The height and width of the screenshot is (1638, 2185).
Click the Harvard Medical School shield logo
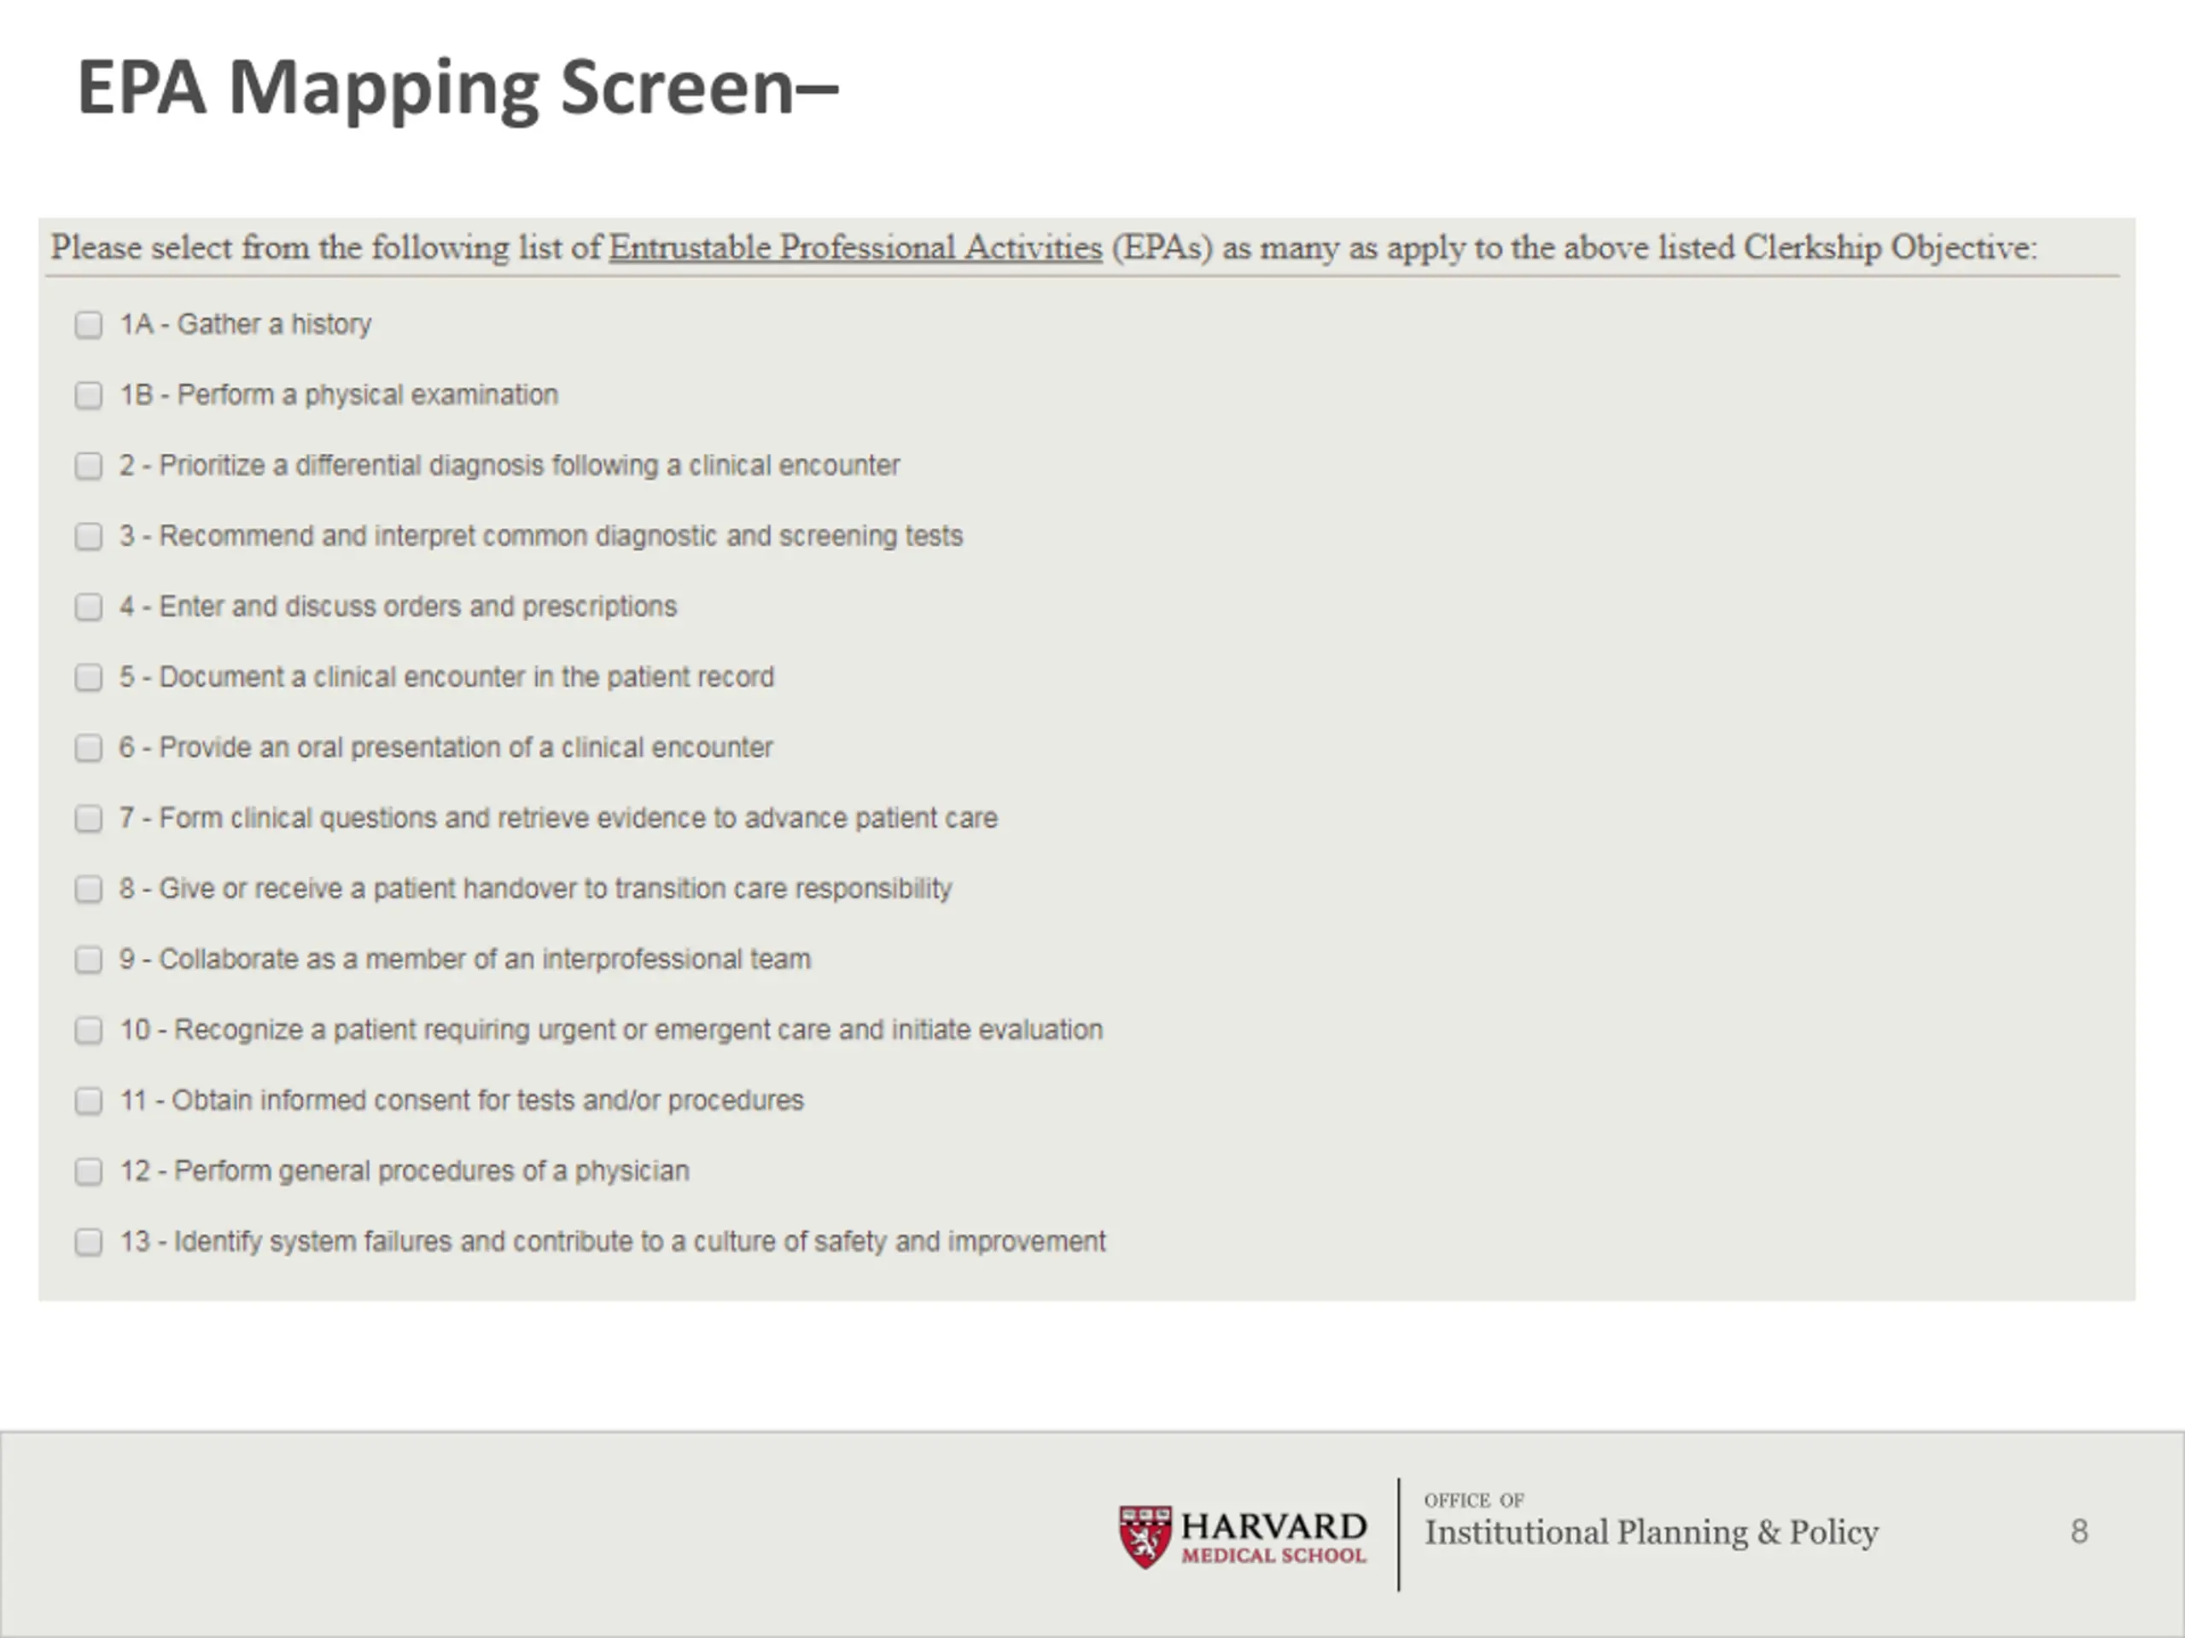(1145, 1536)
